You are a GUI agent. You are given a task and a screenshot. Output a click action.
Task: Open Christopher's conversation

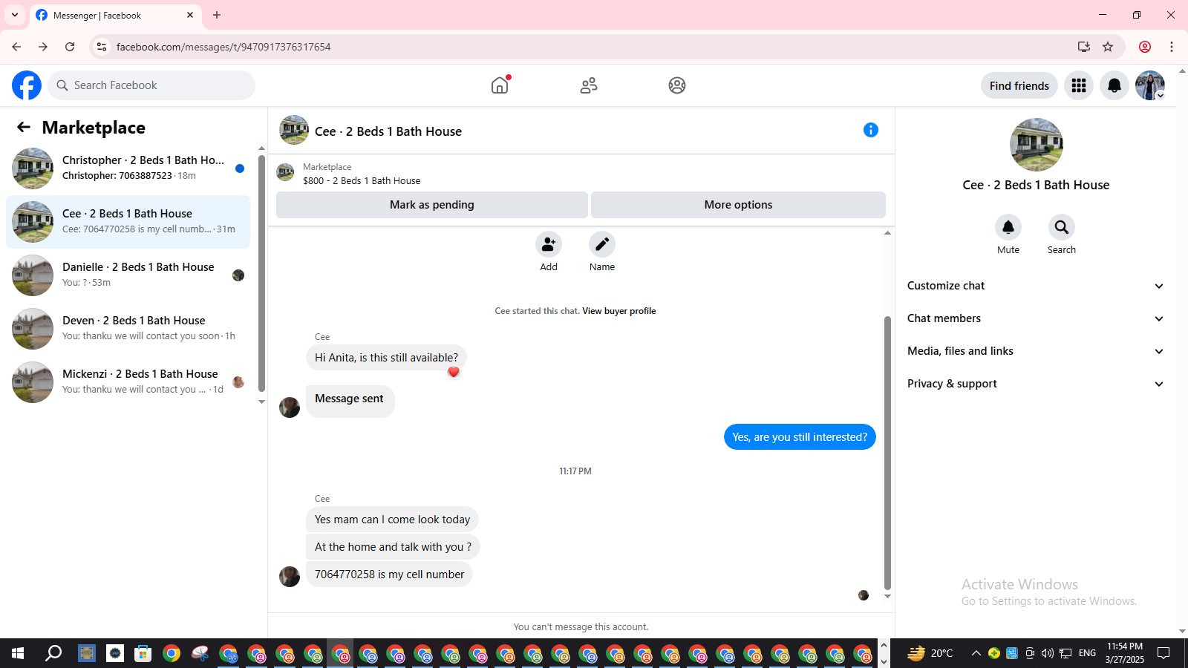pyautogui.click(x=128, y=168)
